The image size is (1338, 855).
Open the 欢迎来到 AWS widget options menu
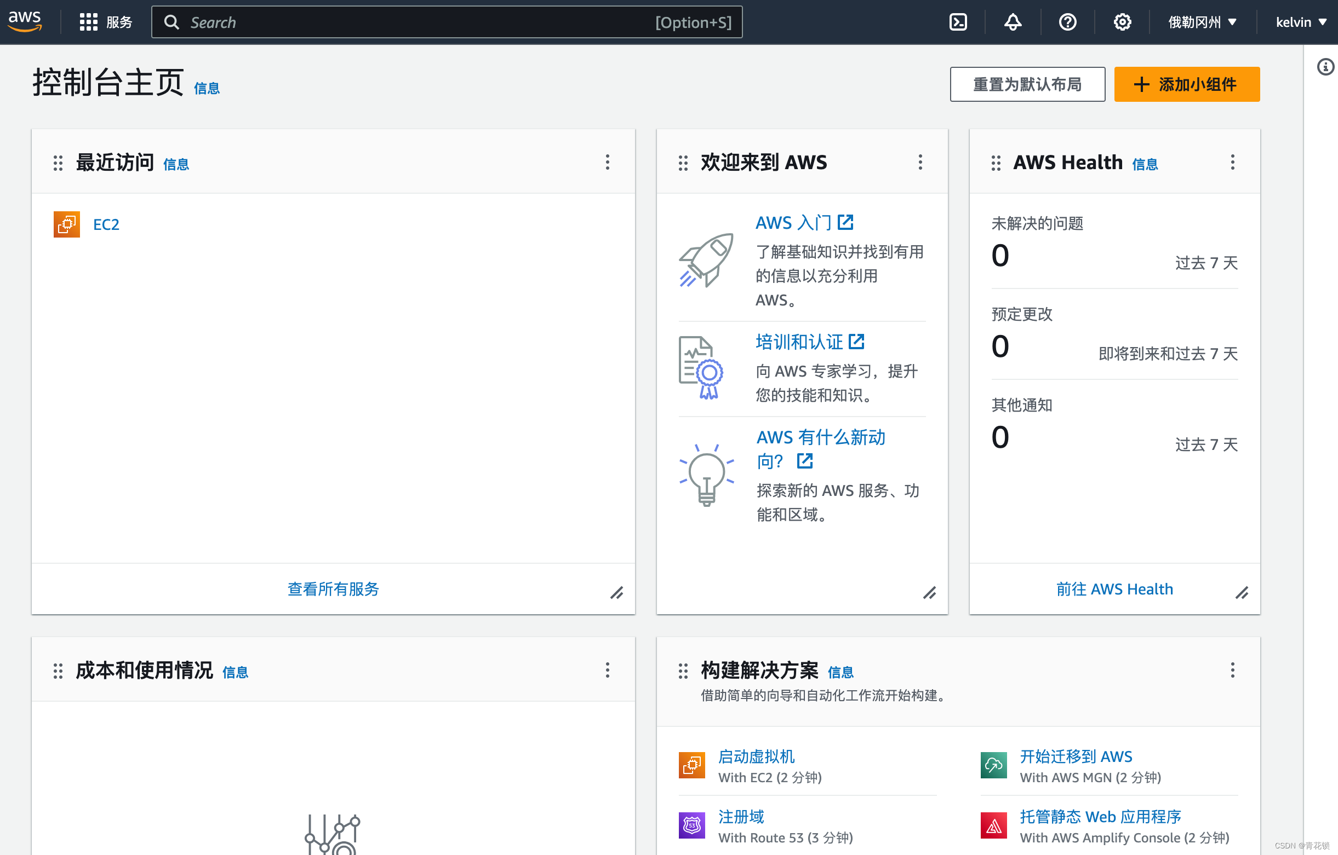click(920, 162)
